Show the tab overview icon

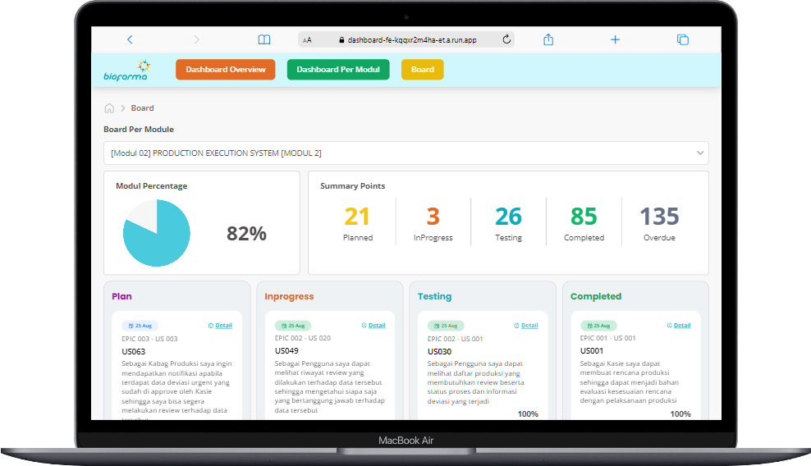point(682,39)
